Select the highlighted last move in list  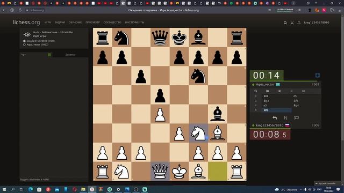[277, 110]
